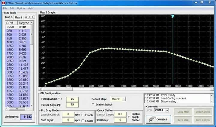The image size is (216, 127).
Task: Select the 4000 RPM row
Action: click(x=17, y=87)
